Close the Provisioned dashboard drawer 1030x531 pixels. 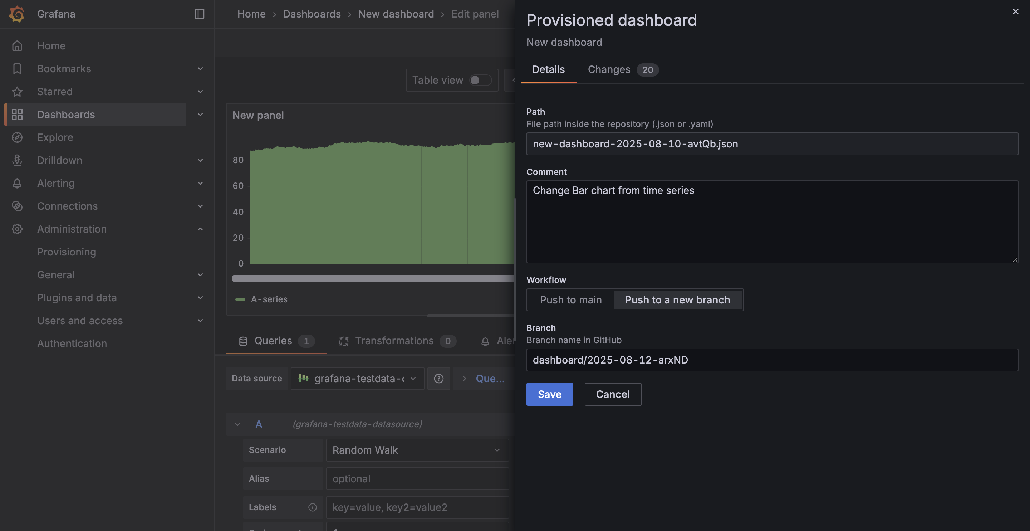pos(1015,11)
